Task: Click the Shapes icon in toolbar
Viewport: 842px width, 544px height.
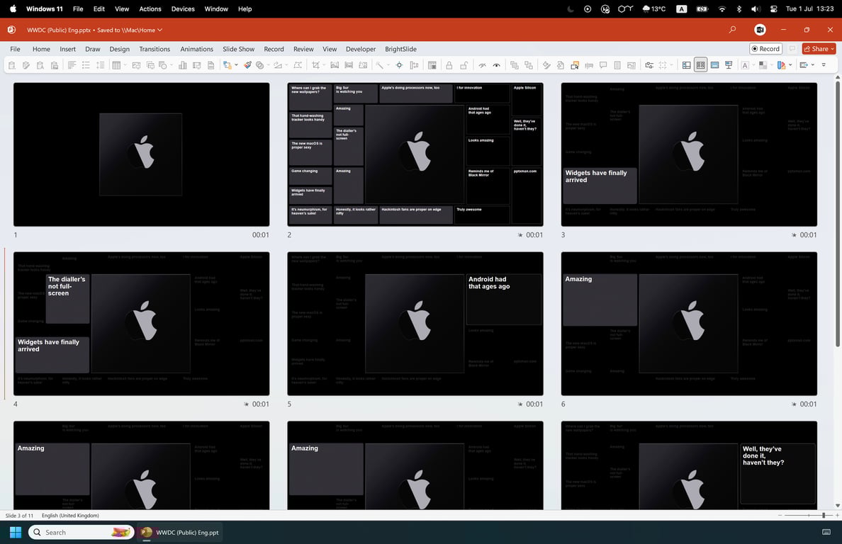Action: (x=163, y=65)
